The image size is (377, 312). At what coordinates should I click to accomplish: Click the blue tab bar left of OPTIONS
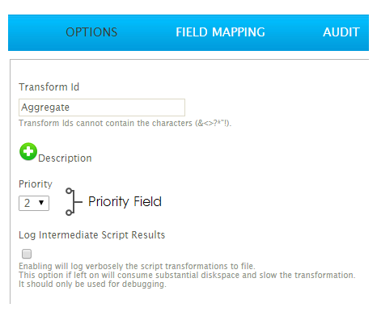(x=35, y=32)
